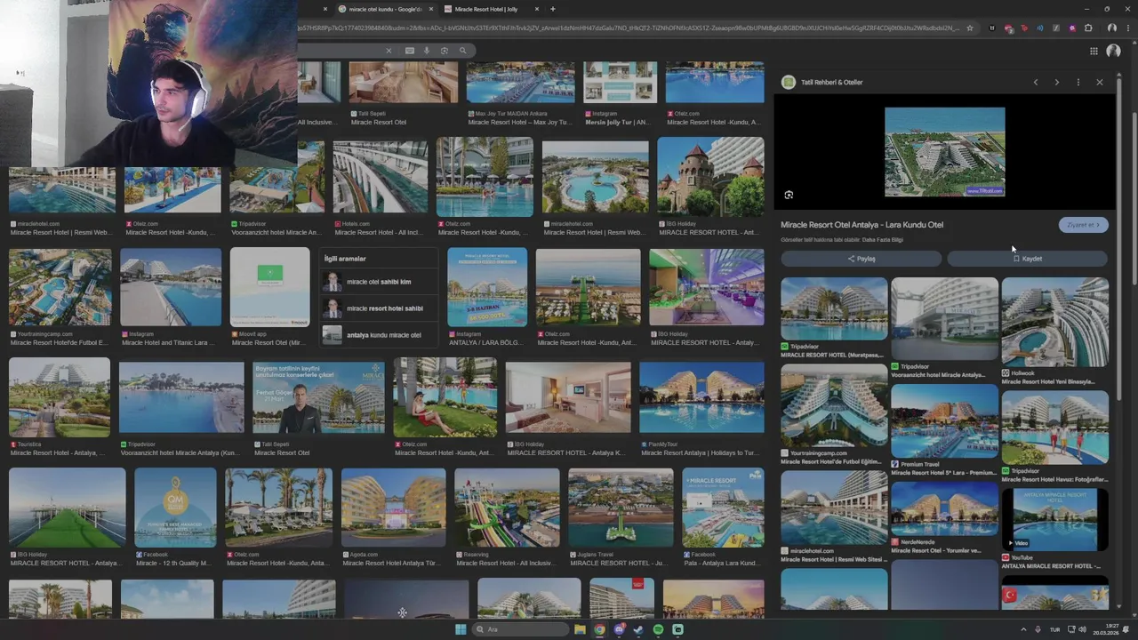Screen dimensions: 1138x640
Task: Open the IBG Holiday hotel room image
Action: tap(568, 397)
